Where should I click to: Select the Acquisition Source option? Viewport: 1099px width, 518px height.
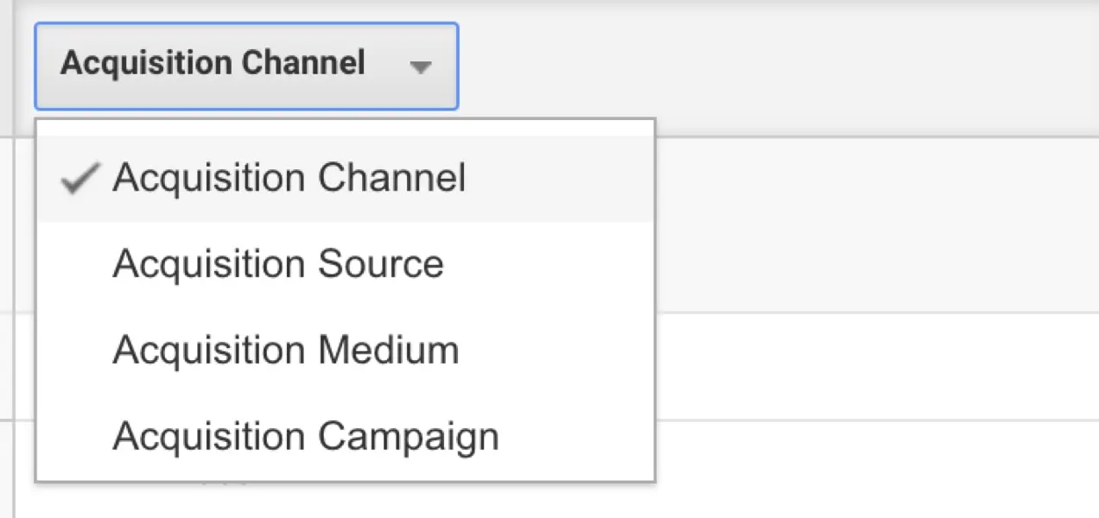[x=277, y=264]
